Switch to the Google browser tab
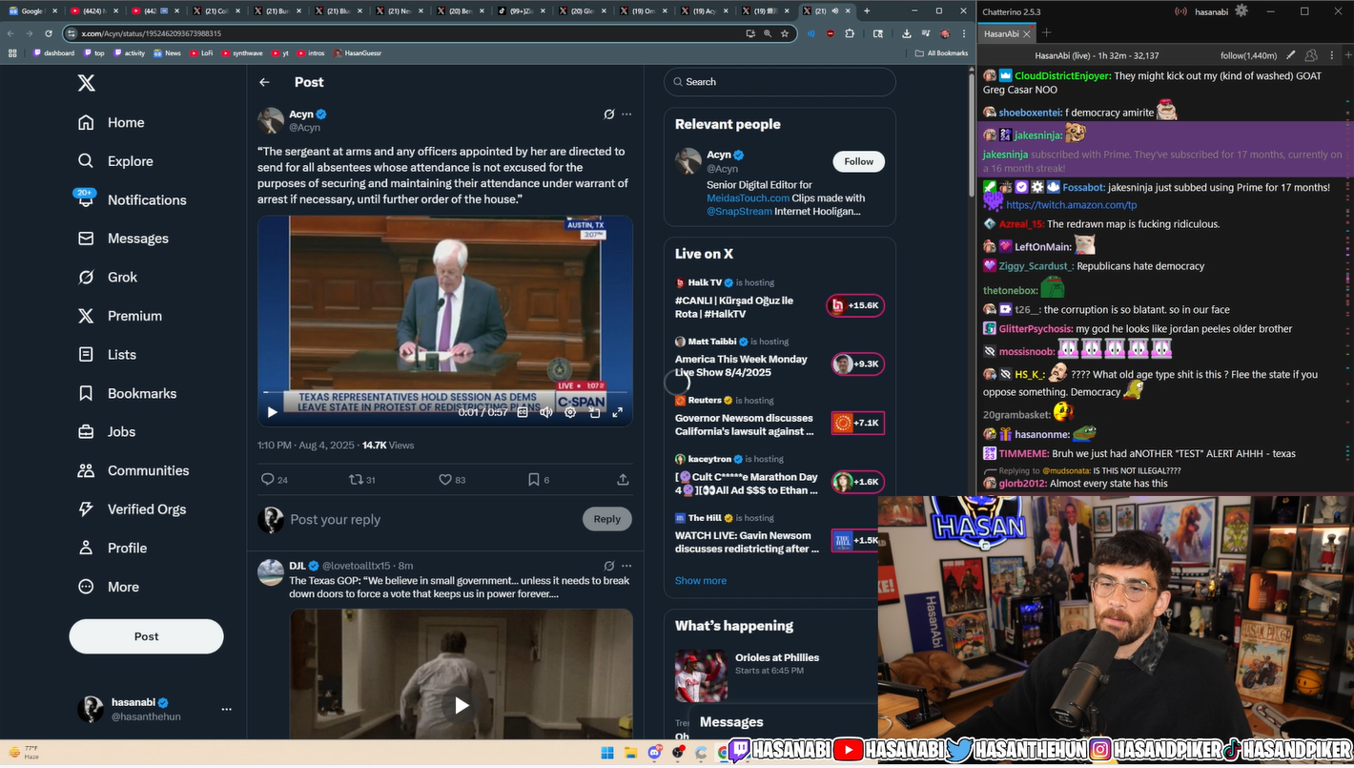This screenshot has width=1354, height=768. pyautogui.click(x=31, y=10)
